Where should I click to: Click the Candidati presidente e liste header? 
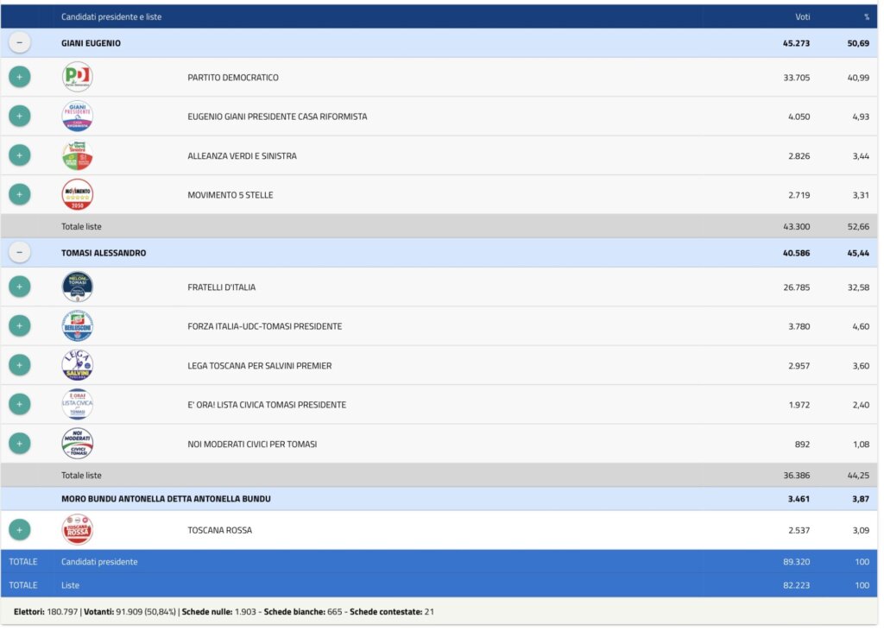point(111,16)
